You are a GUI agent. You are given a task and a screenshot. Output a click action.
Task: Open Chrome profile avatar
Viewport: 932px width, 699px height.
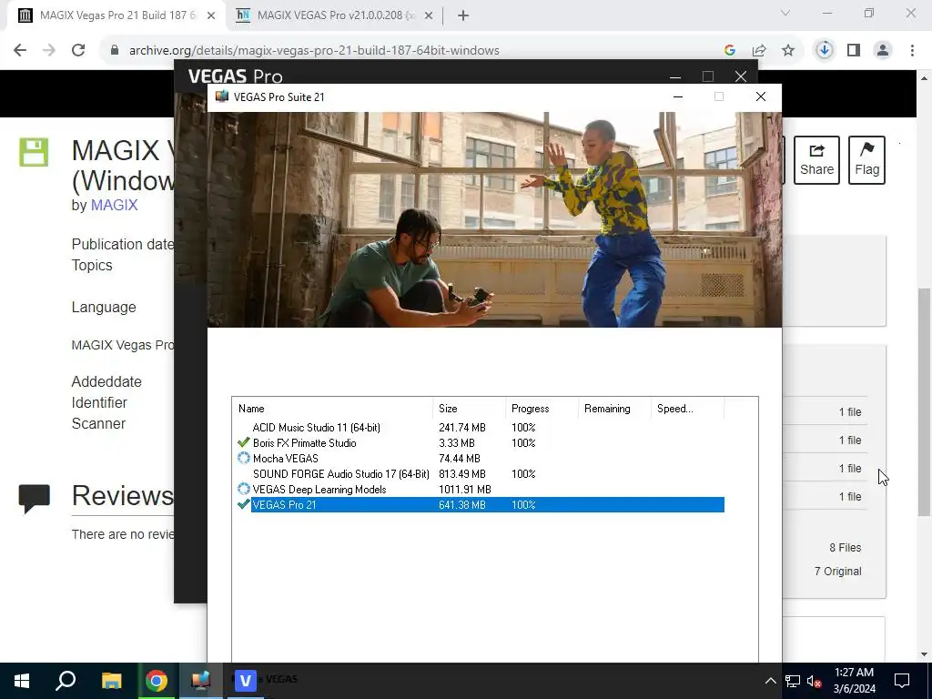tap(883, 51)
